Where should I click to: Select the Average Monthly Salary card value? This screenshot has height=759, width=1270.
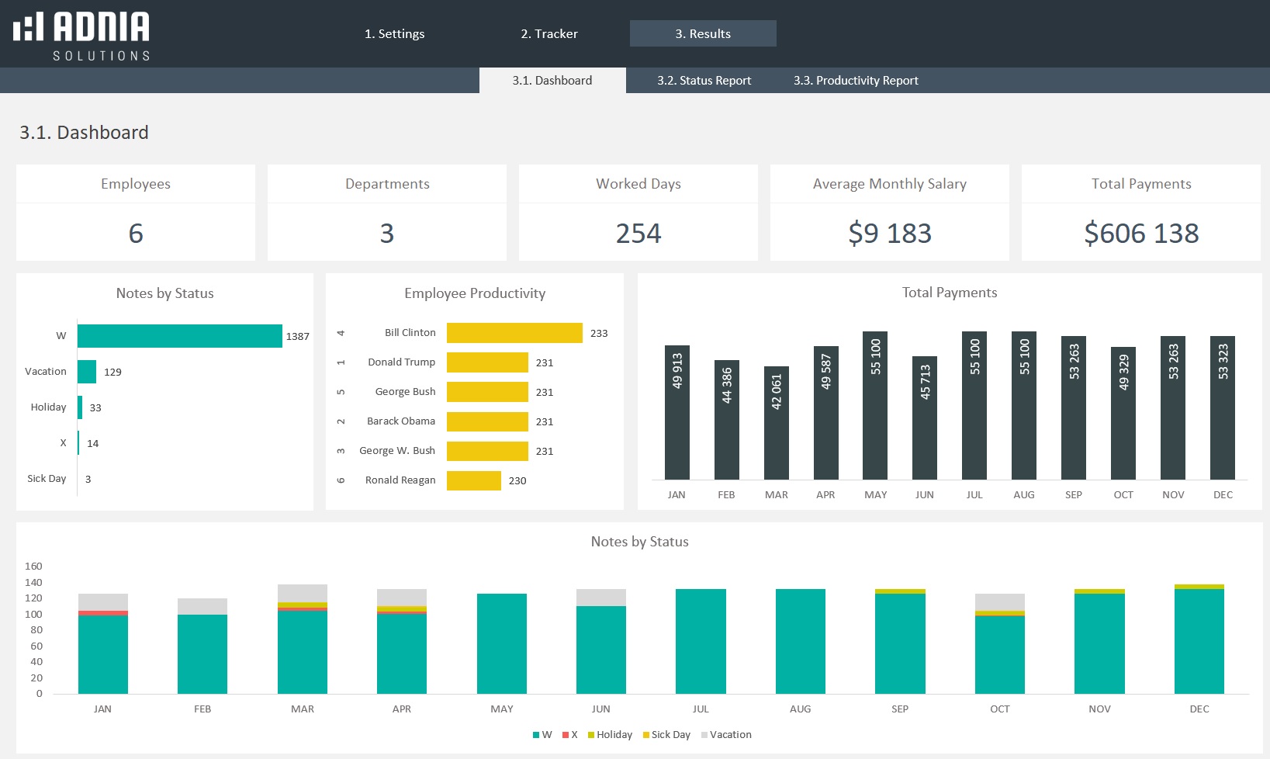[x=889, y=233]
